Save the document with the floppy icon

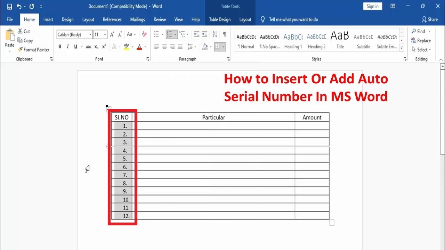9,6
